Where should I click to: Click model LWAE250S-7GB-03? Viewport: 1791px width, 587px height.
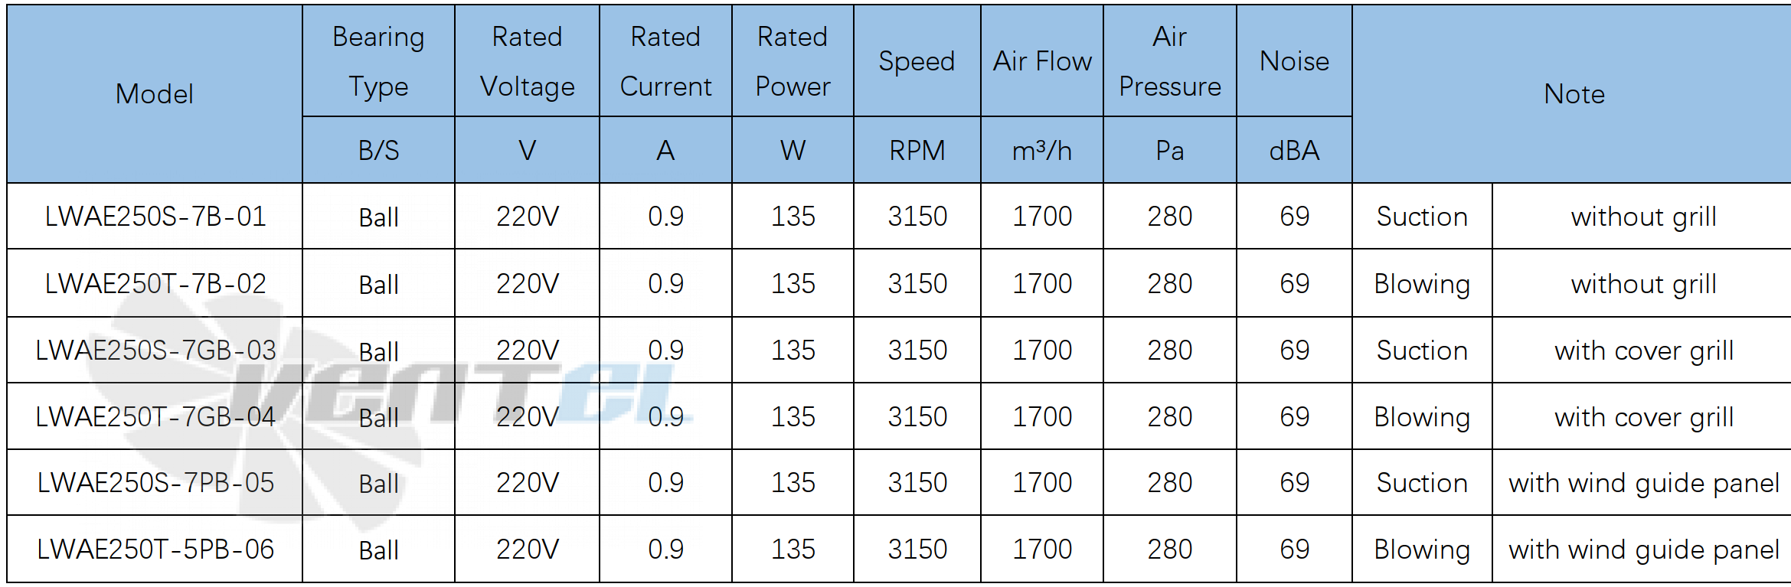click(x=155, y=350)
